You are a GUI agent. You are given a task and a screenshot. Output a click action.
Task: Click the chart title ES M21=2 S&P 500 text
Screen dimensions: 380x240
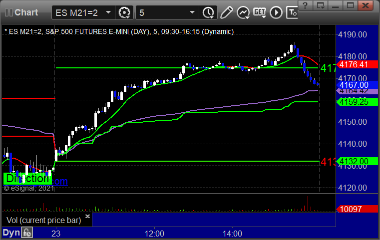click(x=119, y=32)
